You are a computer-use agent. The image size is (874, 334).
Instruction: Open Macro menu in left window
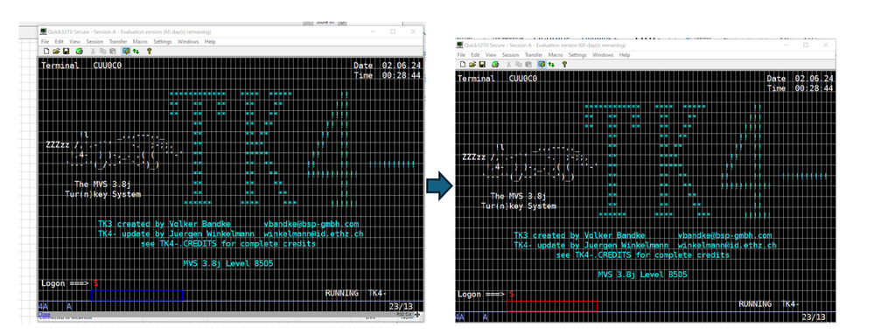140,42
